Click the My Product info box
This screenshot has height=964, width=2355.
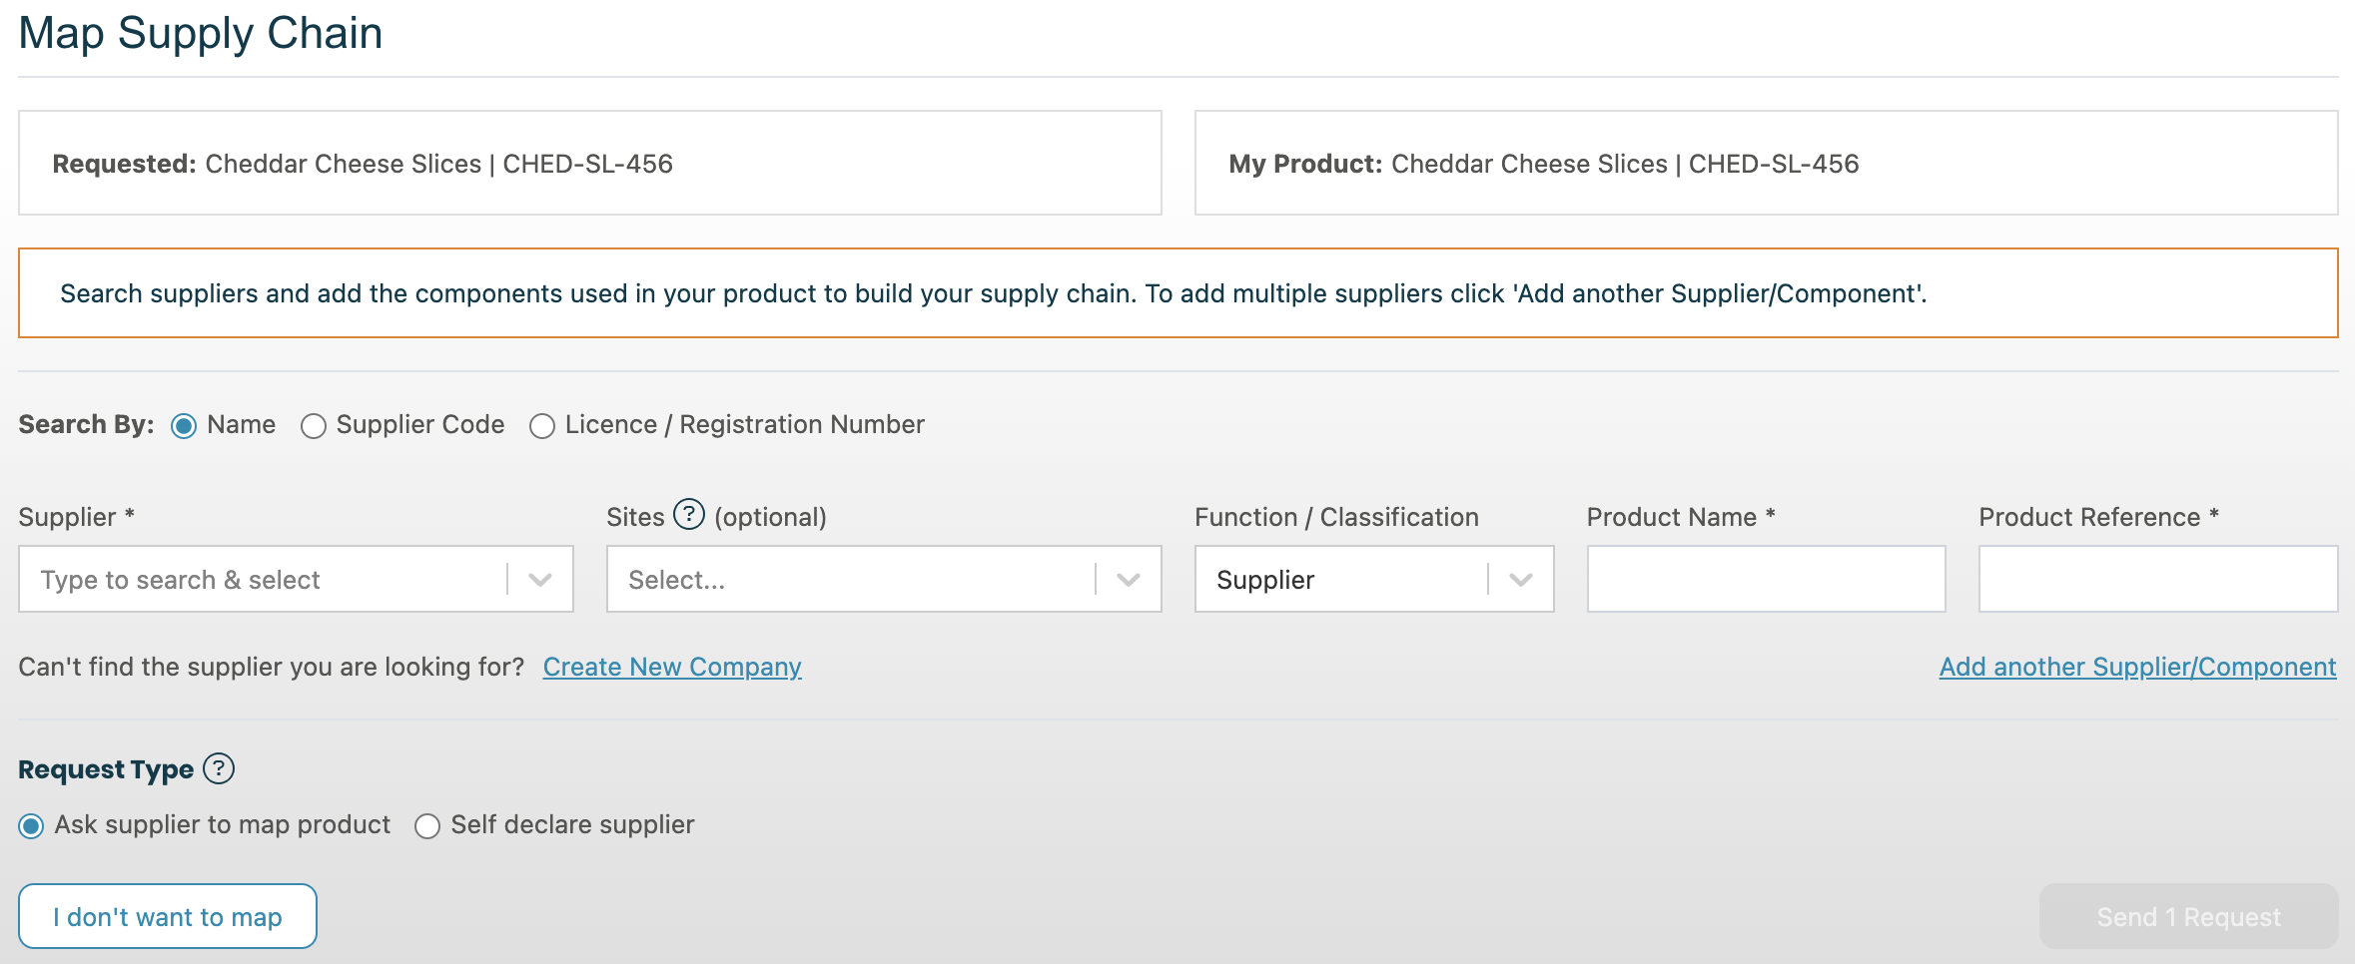[1766, 163]
